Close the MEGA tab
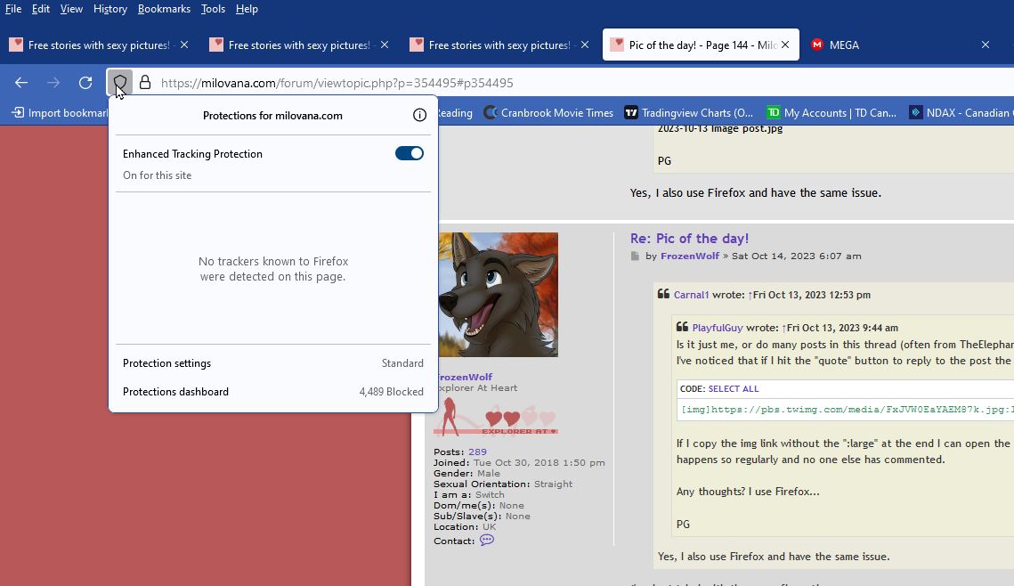 [986, 45]
